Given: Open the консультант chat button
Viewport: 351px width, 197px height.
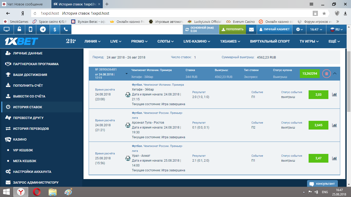Looking at the screenshot, I should (x=322, y=184).
